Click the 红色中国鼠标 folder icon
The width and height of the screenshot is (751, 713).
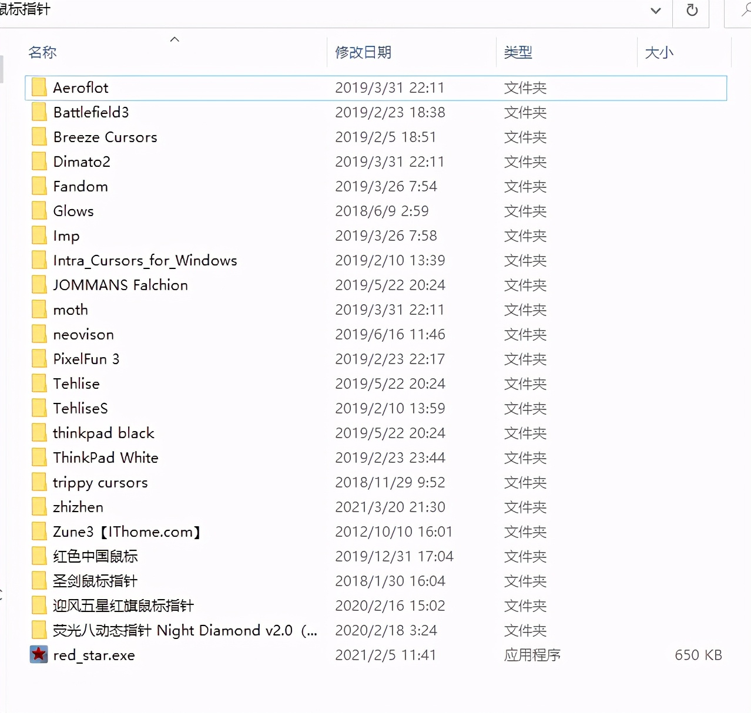pos(39,556)
